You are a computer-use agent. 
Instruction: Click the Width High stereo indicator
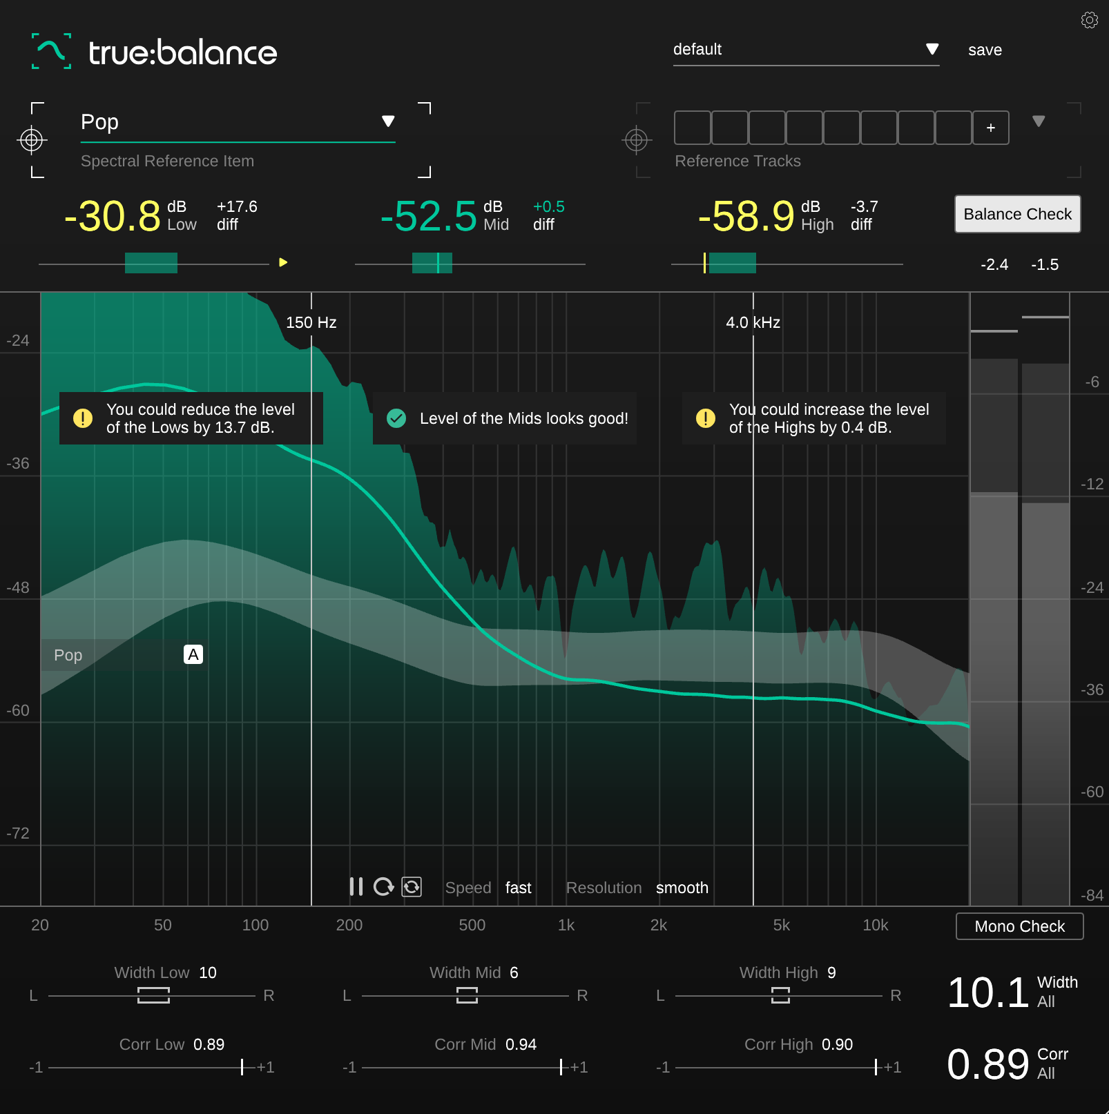click(780, 995)
